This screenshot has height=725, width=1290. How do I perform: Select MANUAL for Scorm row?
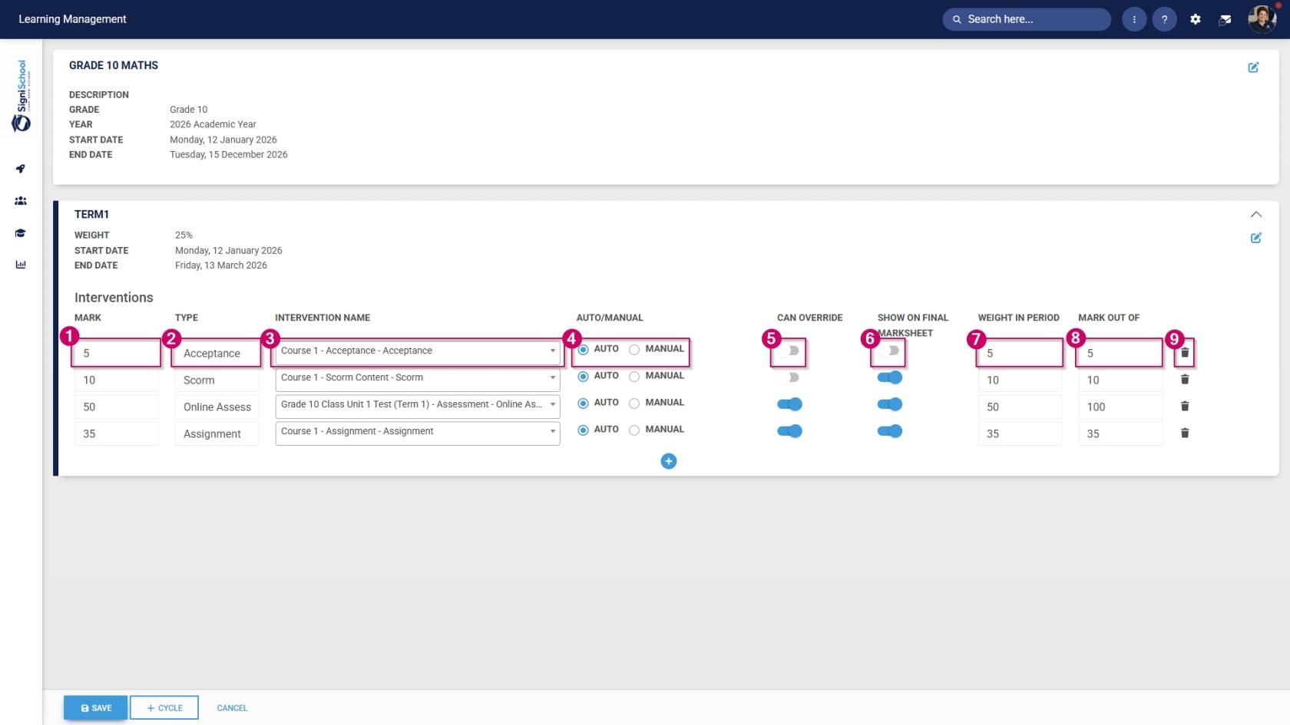(x=634, y=377)
